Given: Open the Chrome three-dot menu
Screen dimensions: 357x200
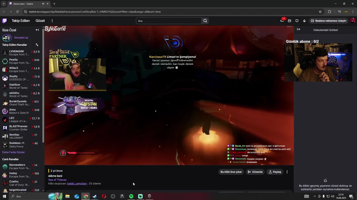Looking at the screenshot, I should point(353,12).
